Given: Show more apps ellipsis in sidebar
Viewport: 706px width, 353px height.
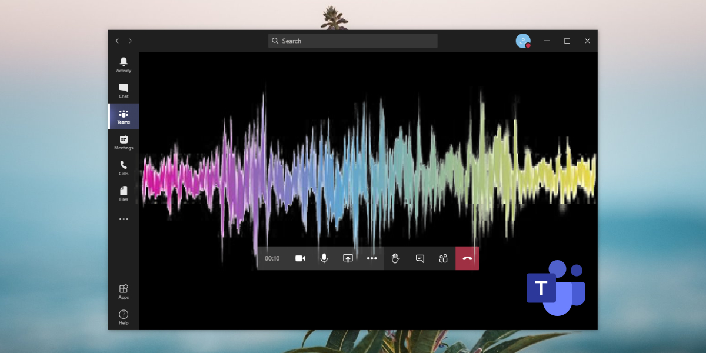Looking at the screenshot, I should (x=124, y=219).
